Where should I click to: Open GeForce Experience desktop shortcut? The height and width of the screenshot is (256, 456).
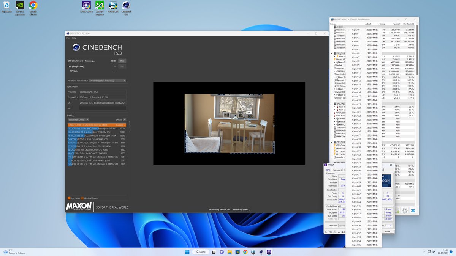point(20,8)
